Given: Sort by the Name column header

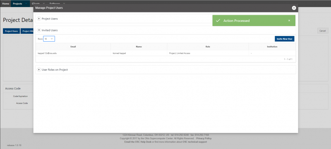Looking at the screenshot, I should click(x=139, y=47).
